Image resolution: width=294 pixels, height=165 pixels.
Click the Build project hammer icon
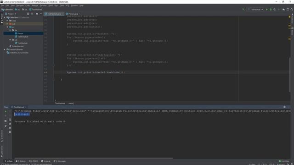pyautogui.click(x=243, y=9)
